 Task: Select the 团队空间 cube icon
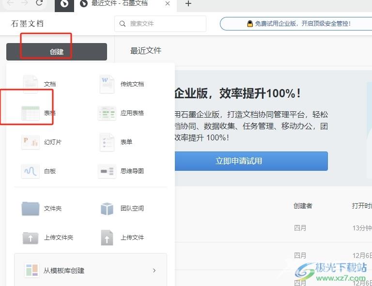[107, 209]
